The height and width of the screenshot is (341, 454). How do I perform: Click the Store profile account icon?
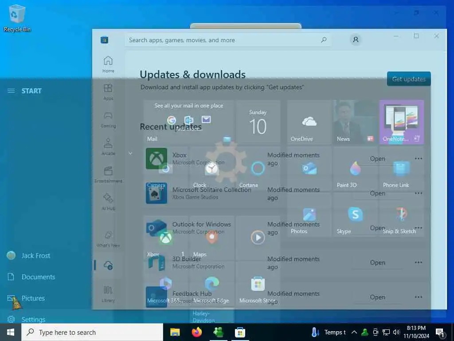tap(356, 40)
